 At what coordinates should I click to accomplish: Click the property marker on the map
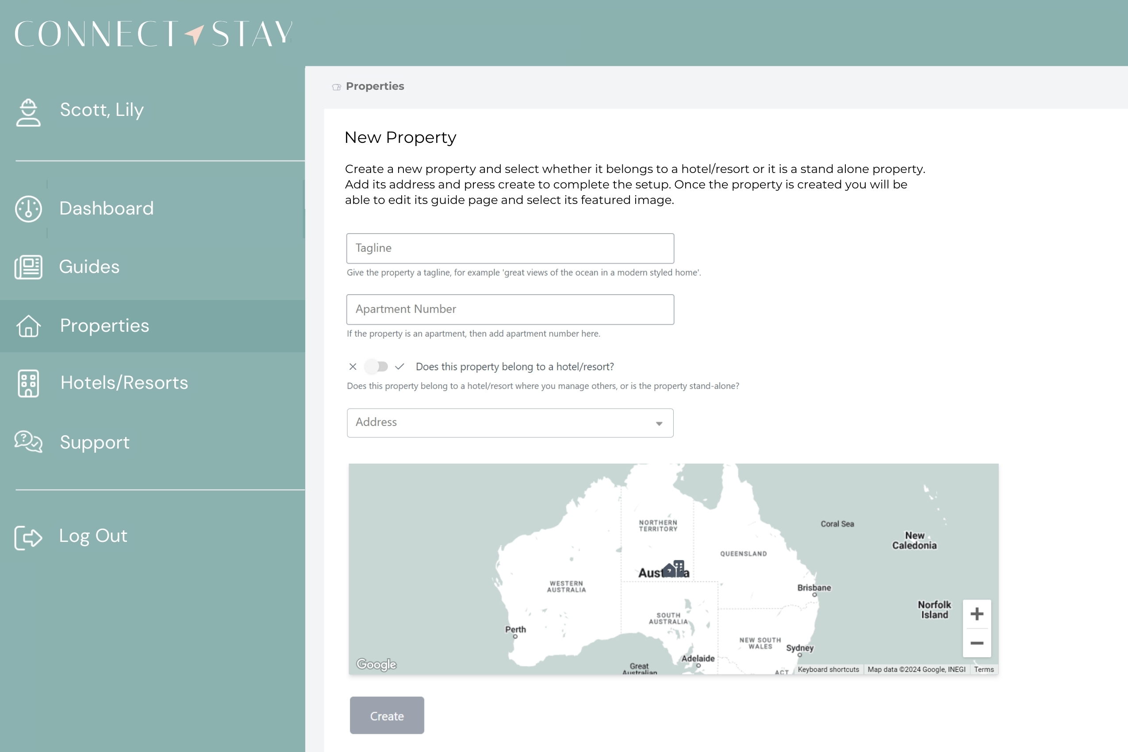[672, 569]
